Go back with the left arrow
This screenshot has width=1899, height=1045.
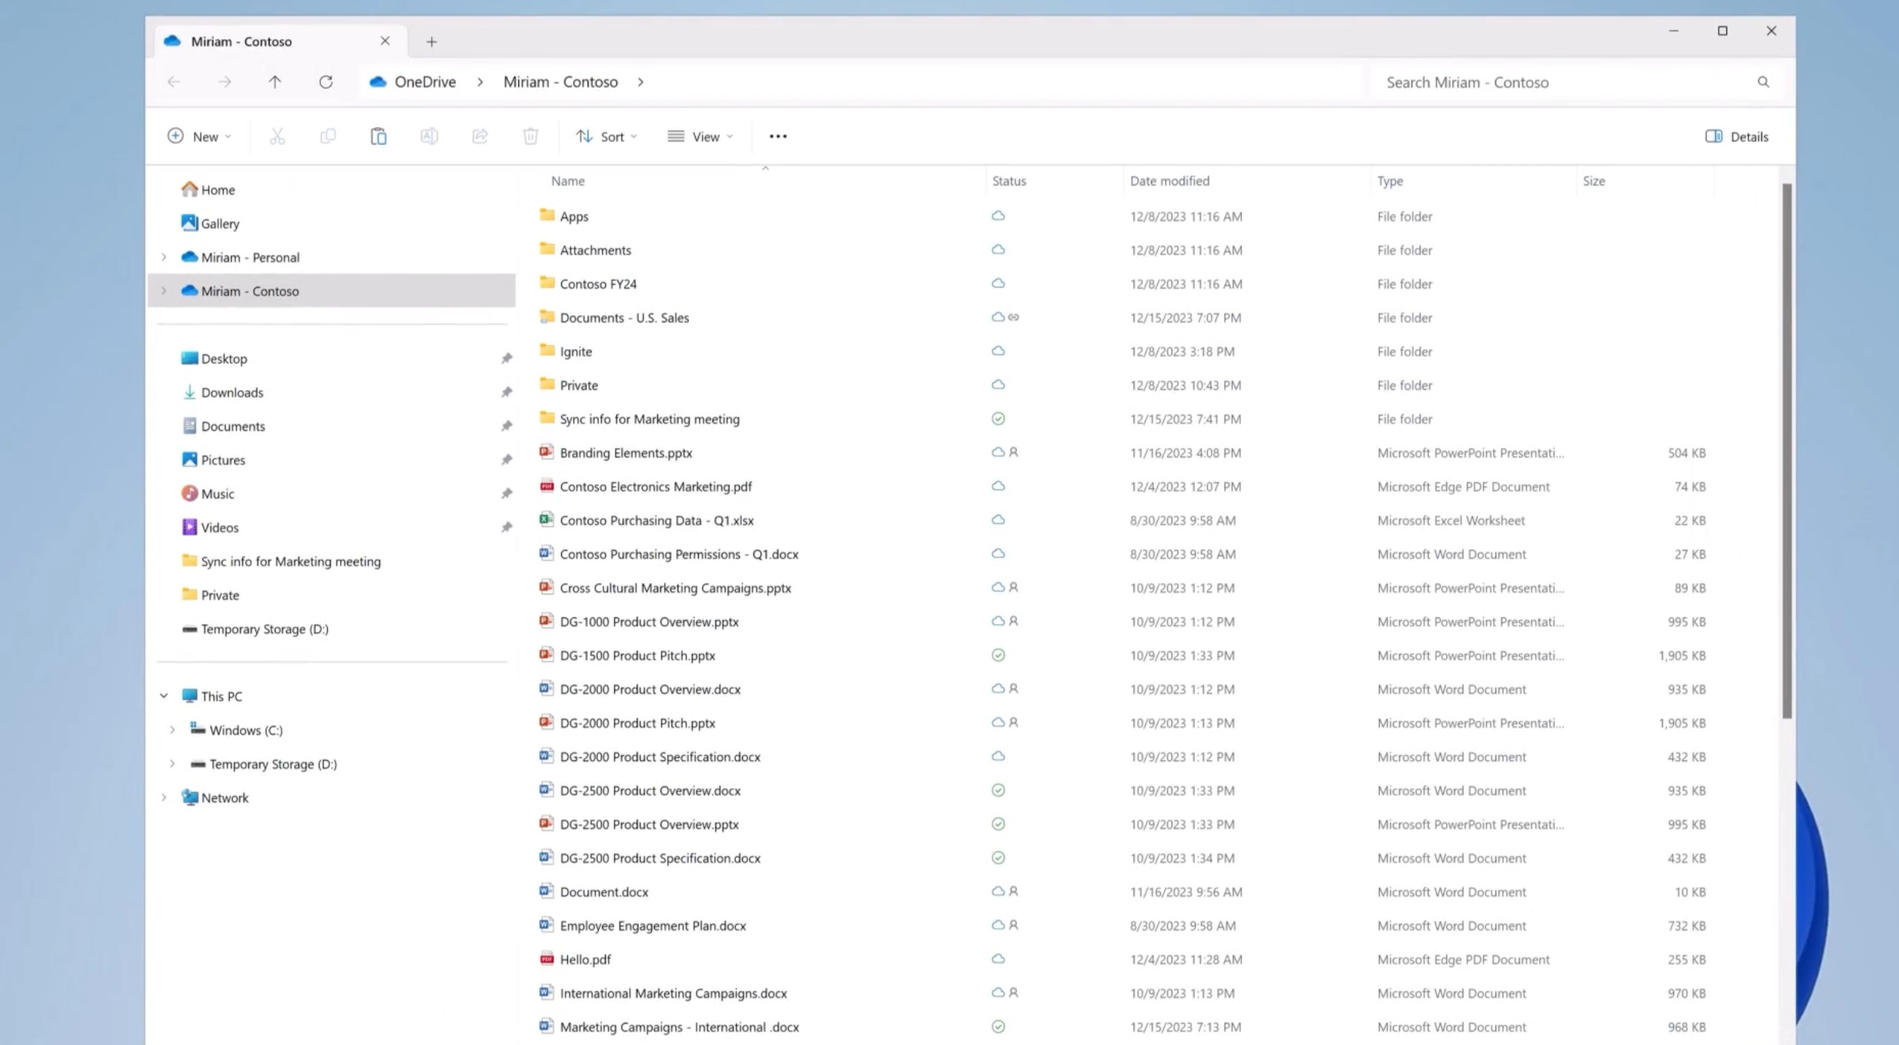pyautogui.click(x=173, y=82)
